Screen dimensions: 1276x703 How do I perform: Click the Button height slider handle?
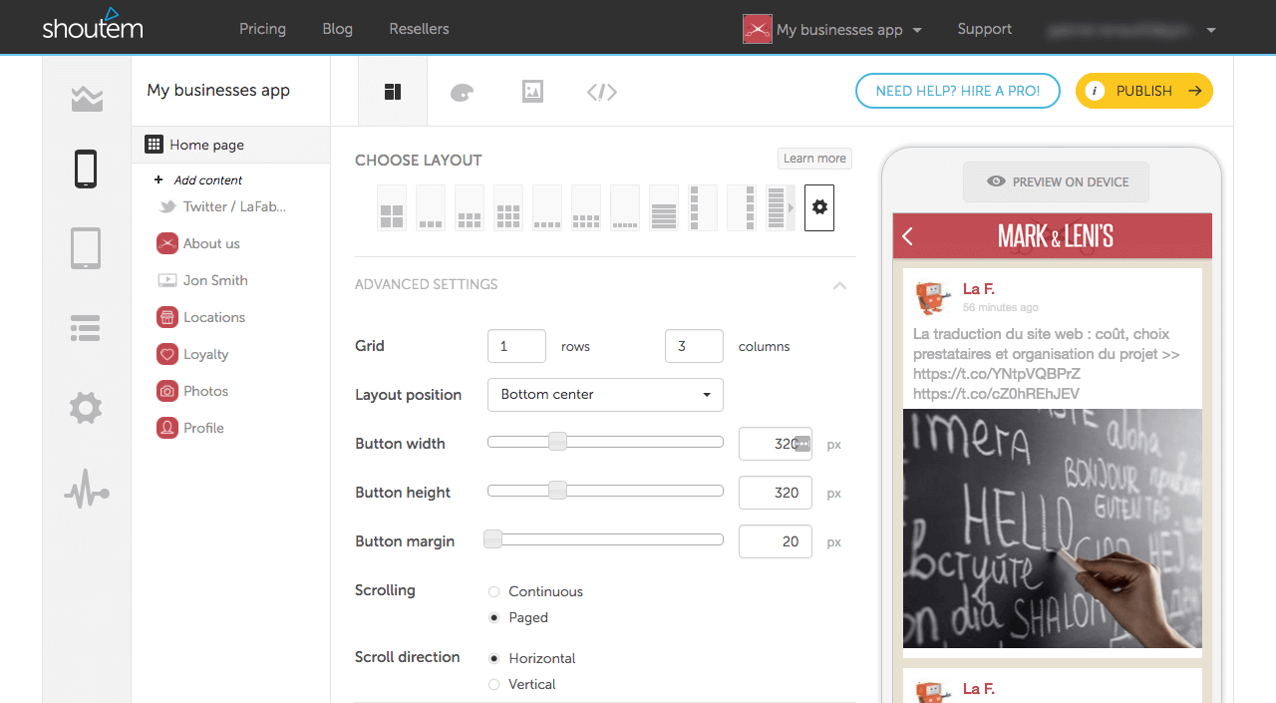[558, 491]
